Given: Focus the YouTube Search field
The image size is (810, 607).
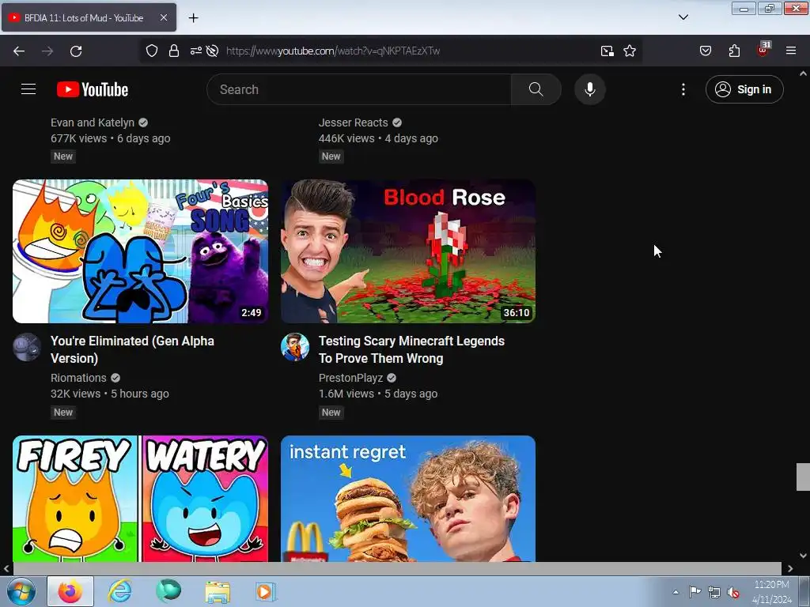Looking at the screenshot, I should 359,89.
